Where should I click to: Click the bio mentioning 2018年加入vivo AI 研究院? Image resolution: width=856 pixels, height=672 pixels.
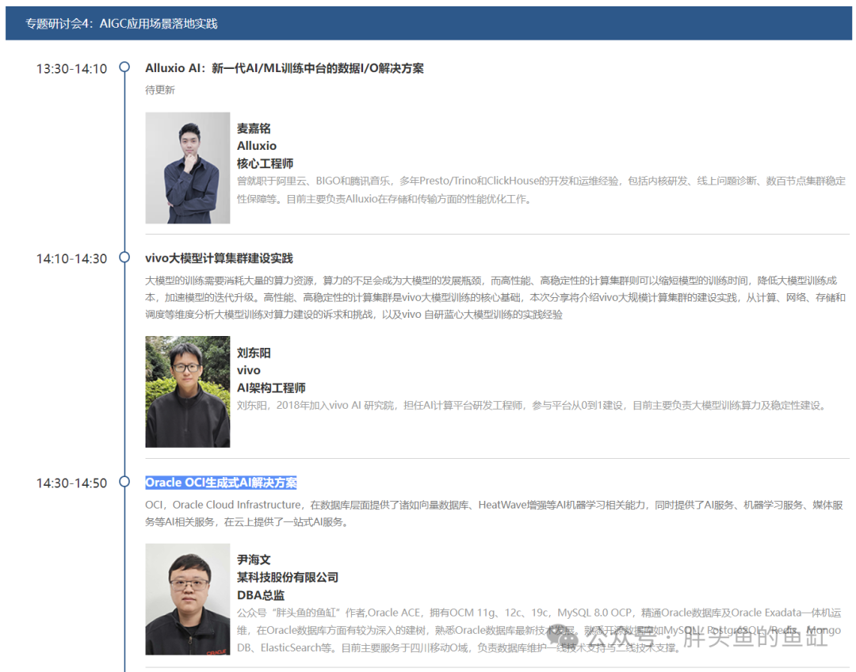(x=533, y=405)
